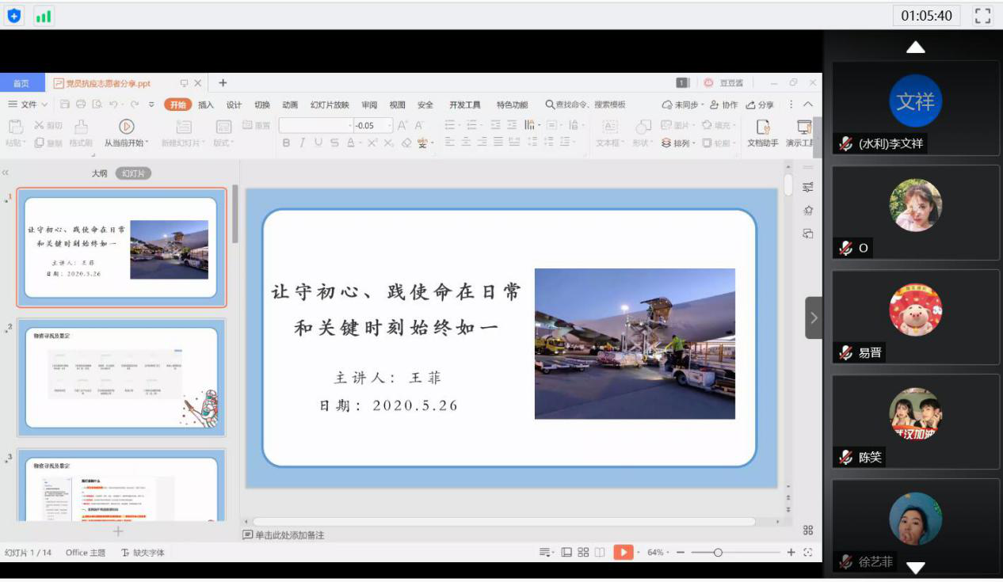
Task: Click 单击此处添加备注 to add notes
Action: pyautogui.click(x=289, y=535)
